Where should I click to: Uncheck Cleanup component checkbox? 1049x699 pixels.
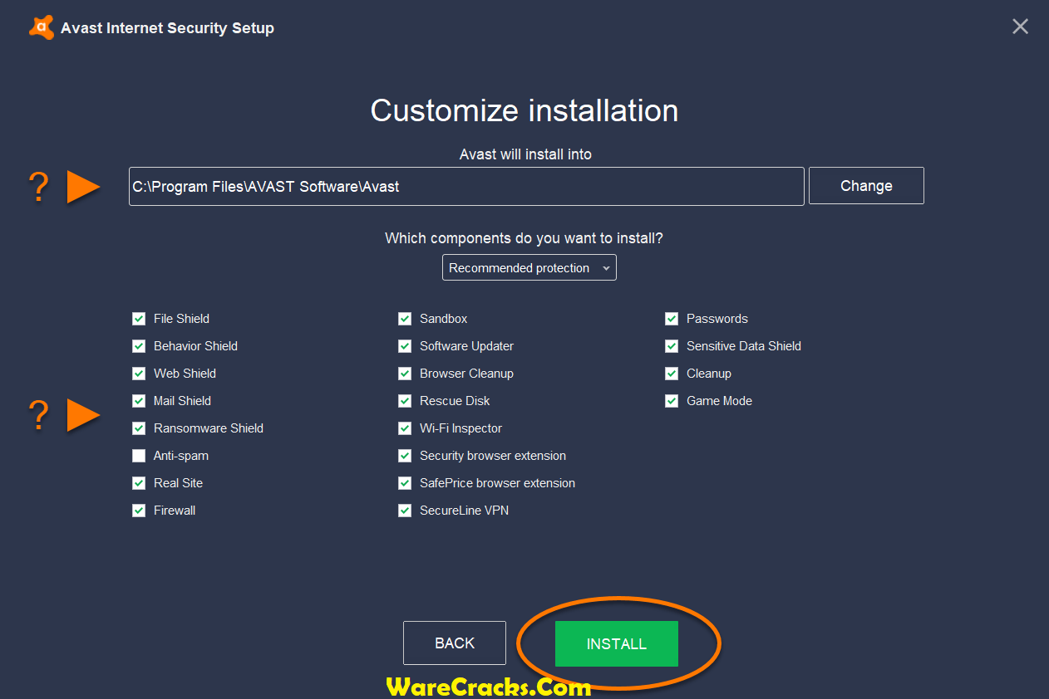[x=672, y=374]
